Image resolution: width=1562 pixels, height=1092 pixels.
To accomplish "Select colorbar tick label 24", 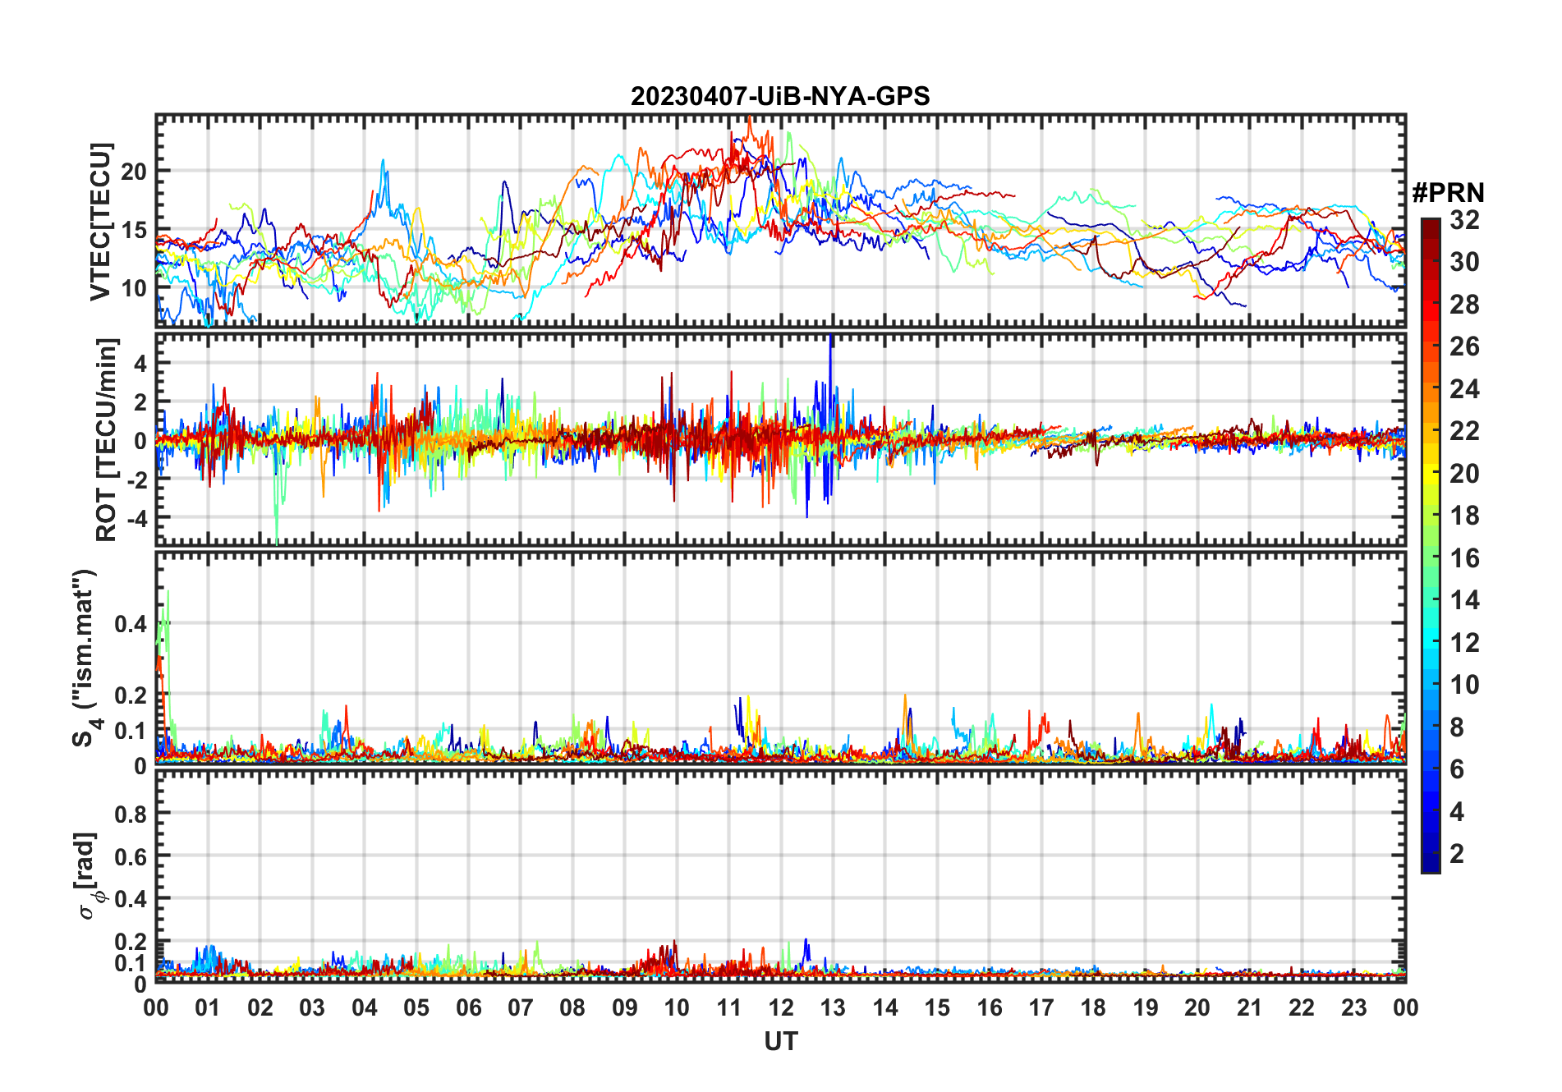I will tap(1464, 388).
